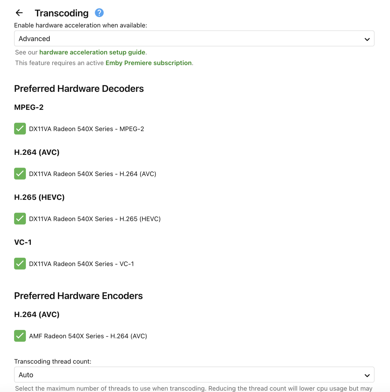Screen dimensions: 390x392
Task: Open the transcoding thread count dropdown
Action: click(194, 375)
